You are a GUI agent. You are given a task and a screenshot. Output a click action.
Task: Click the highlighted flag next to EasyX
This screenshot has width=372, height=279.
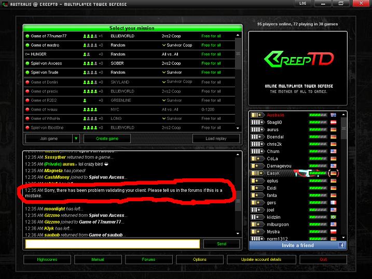tap(333, 173)
